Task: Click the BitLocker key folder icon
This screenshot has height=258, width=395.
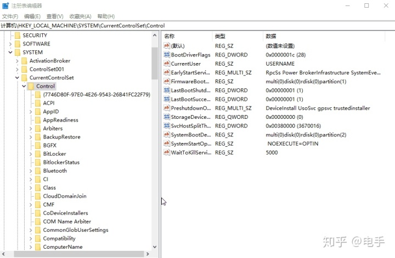Action: [38, 154]
